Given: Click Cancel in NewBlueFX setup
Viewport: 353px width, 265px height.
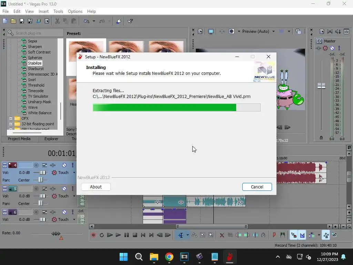Looking at the screenshot, I should (257, 187).
